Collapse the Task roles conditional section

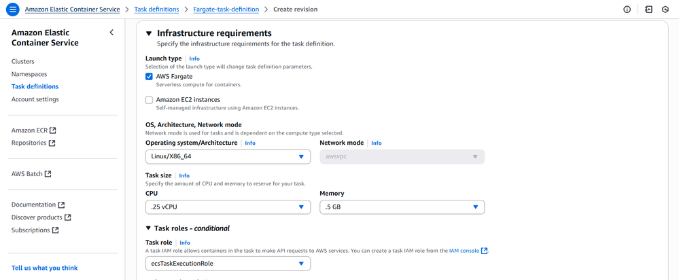point(149,228)
